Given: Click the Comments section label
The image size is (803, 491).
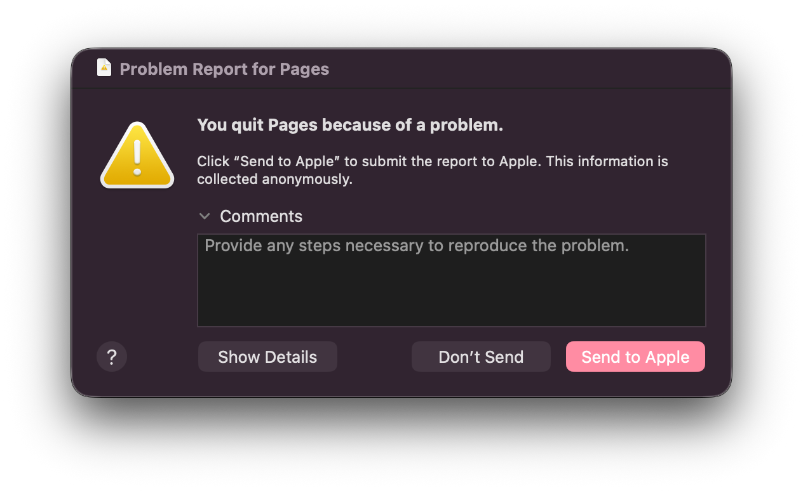Looking at the screenshot, I should (x=261, y=216).
